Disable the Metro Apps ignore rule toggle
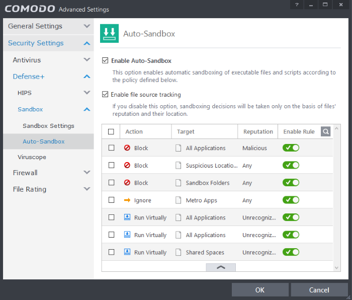Screen dimensions: 352x300 click(291, 200)
